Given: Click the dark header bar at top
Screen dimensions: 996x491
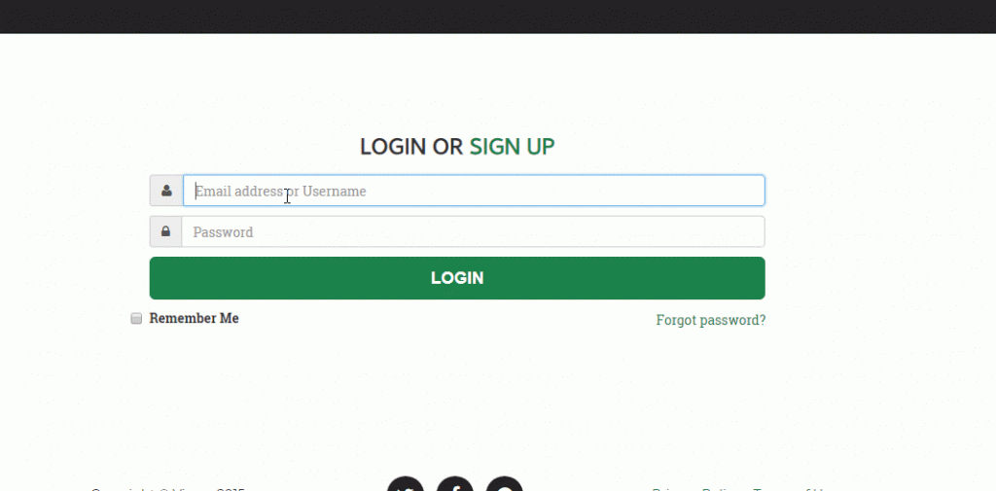Looking at the screenshot, I should tap(498, 17).
